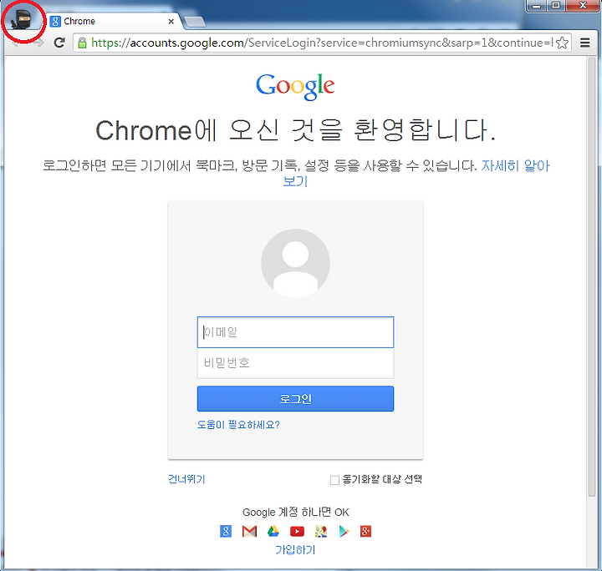The height and width of the screenshot is (571, 602).
Task: Open the Google Drive icon
Action: 273,531
